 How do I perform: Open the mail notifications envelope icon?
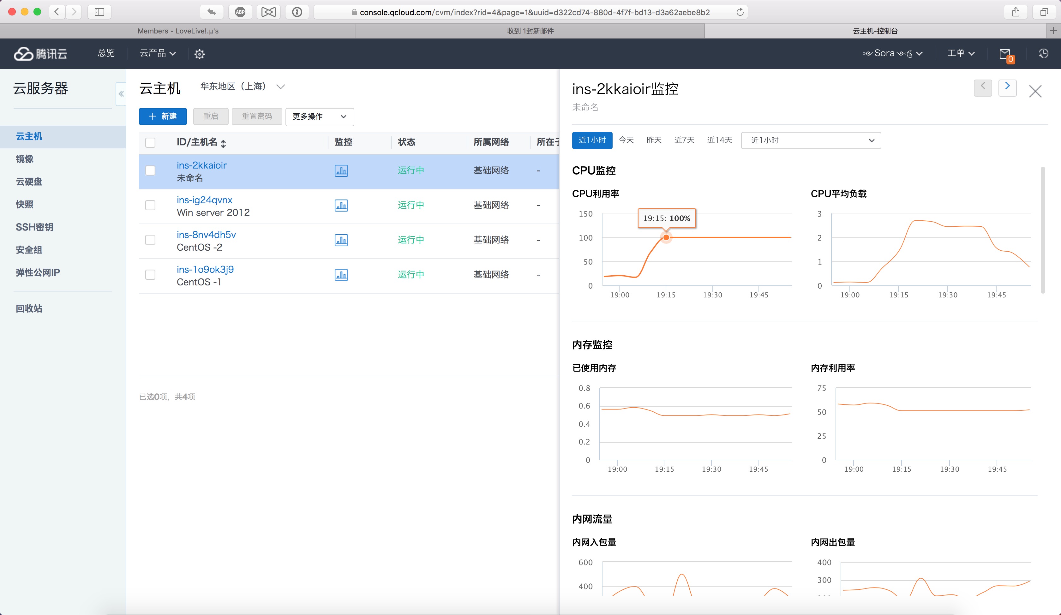(1005, 54)
